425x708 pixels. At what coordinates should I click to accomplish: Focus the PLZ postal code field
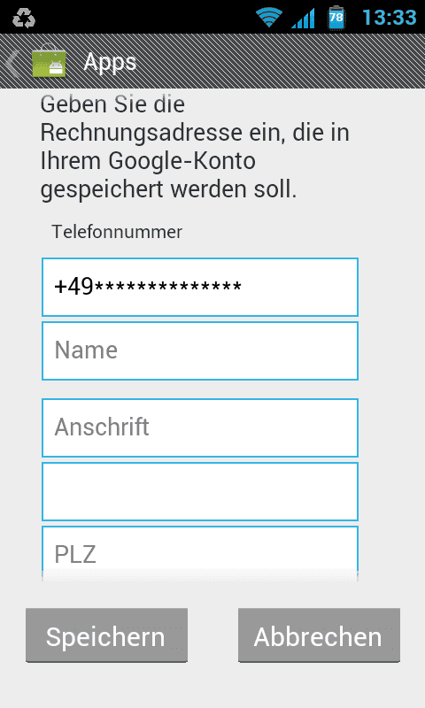click(x=200, y=553)
